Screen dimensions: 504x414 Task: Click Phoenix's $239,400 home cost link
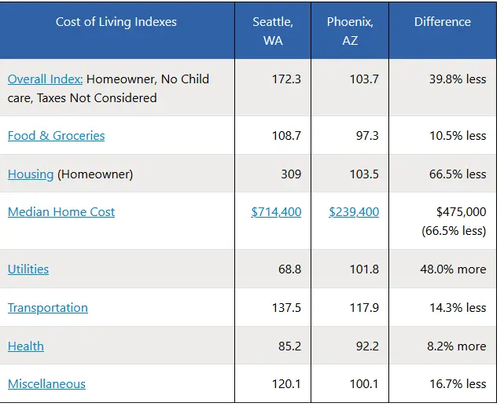pos(354,212)
